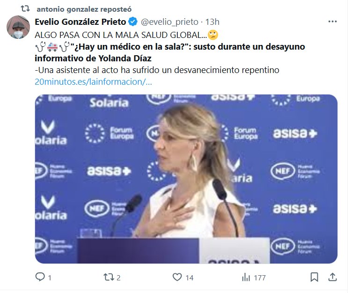Open the Yolanda Díaz press conference image
Viewport: 351px width, 293px height.
coord(186,179)
